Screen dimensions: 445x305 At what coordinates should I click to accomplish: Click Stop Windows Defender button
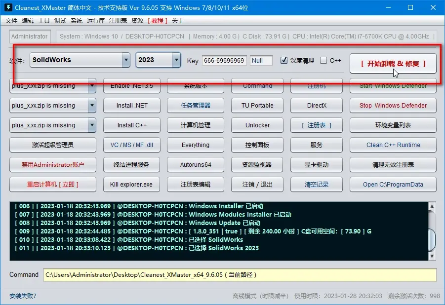[393, 106]
